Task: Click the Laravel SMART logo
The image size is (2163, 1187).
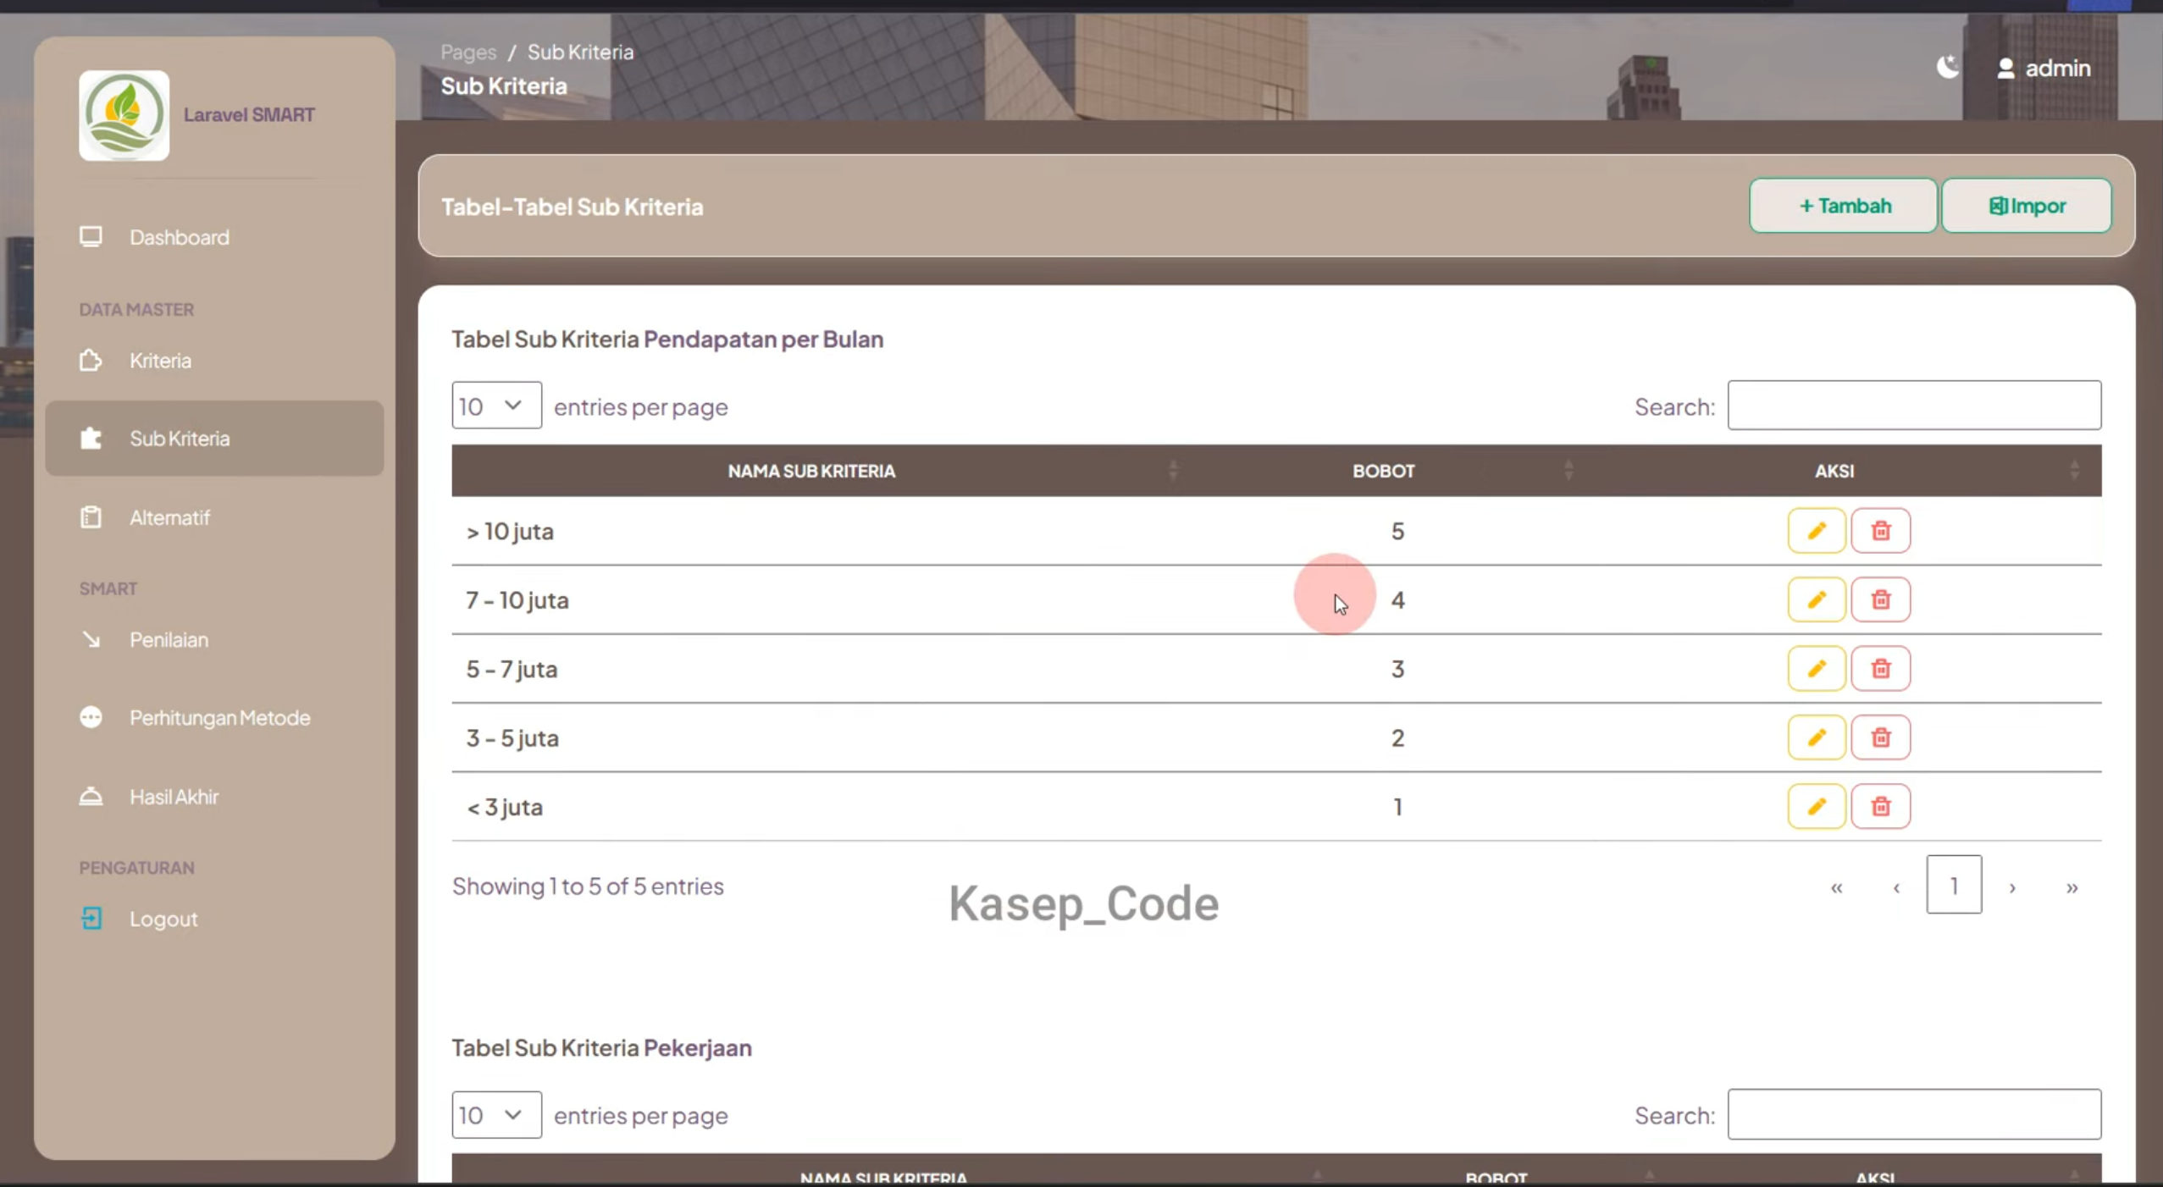Action: (124, 115)
